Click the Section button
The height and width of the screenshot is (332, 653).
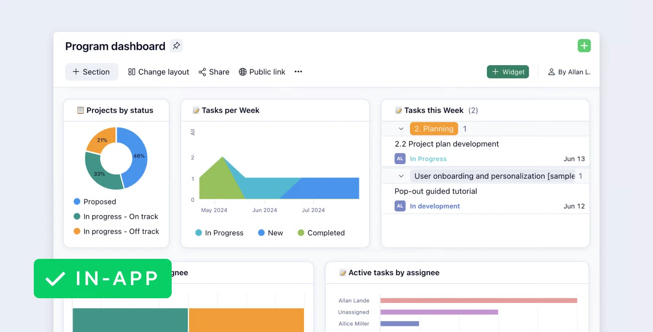click(92, 72)
